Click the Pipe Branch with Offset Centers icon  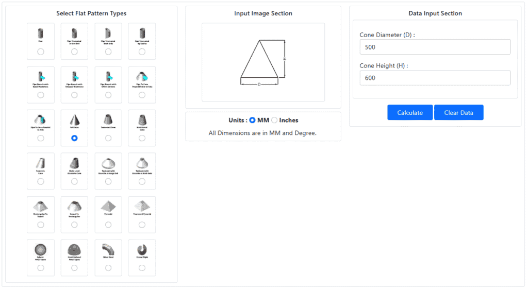pos(108,77)
